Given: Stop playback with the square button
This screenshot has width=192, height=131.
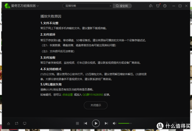Looking at the screenshot, I should (x=77, y=123).
